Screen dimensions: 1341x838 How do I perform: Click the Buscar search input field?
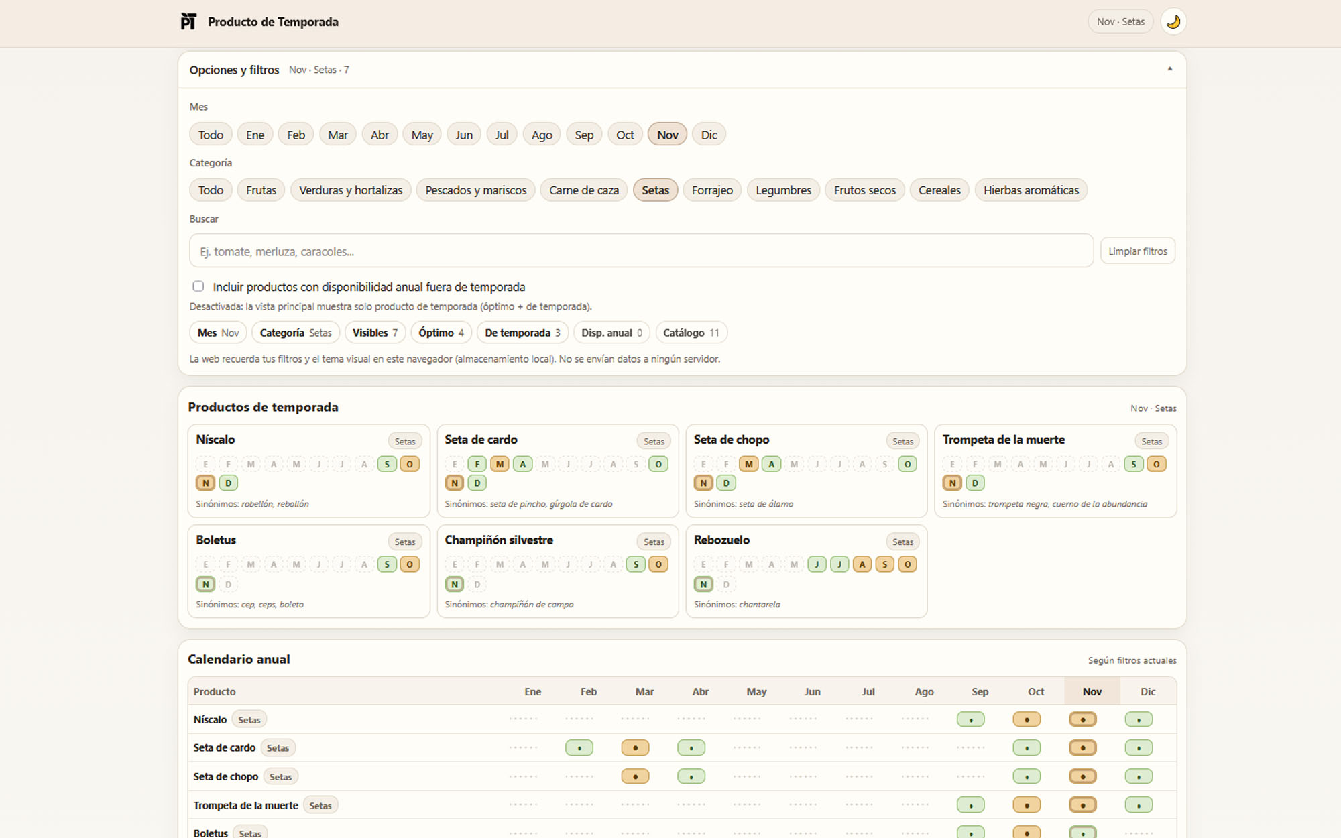click(641, 251)
